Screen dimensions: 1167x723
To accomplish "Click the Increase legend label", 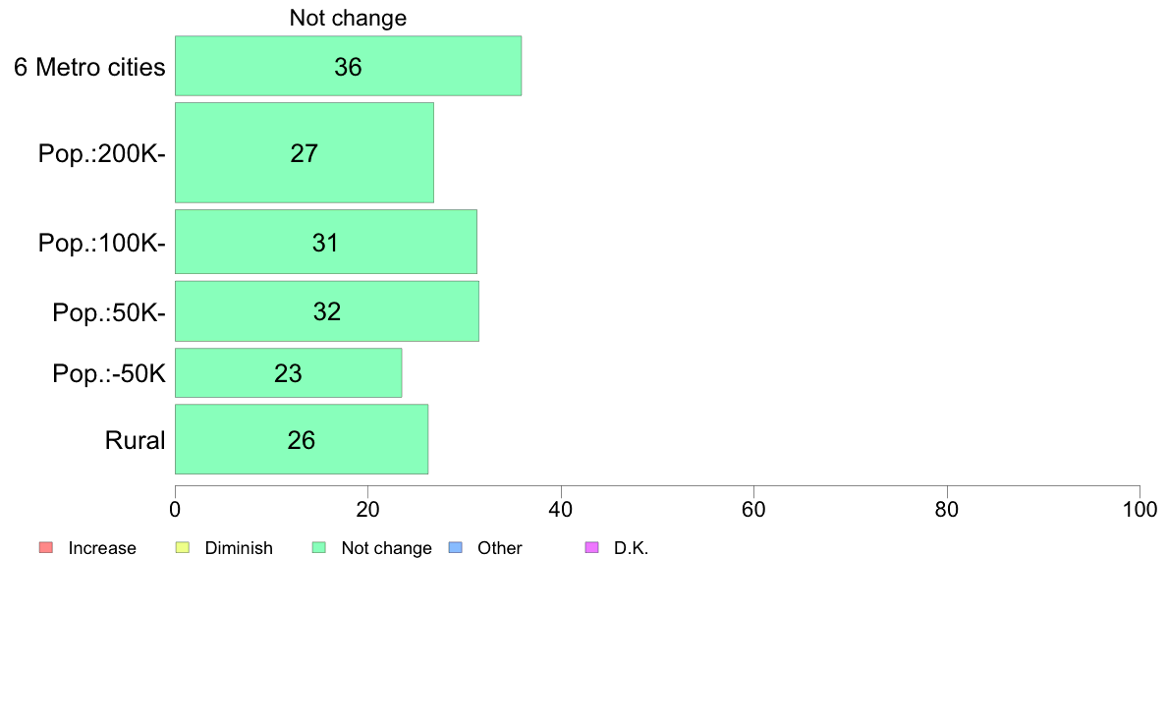I will pos(102,548).
